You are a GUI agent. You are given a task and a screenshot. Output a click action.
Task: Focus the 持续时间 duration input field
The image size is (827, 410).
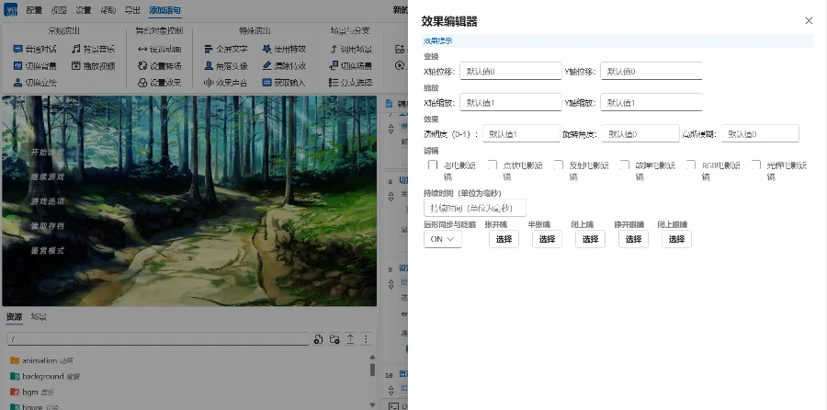coord(475,208)
